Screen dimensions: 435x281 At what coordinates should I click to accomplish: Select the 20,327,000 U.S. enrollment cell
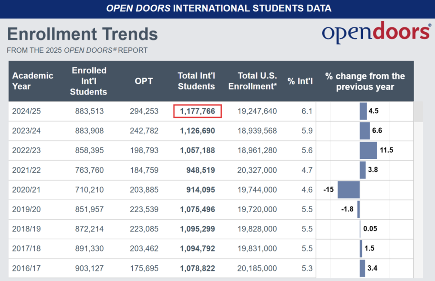(x=257, y=170)
